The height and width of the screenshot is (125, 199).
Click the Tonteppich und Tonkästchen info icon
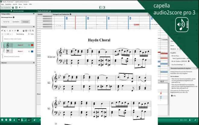pyautogui.click(x=71, y=14)
